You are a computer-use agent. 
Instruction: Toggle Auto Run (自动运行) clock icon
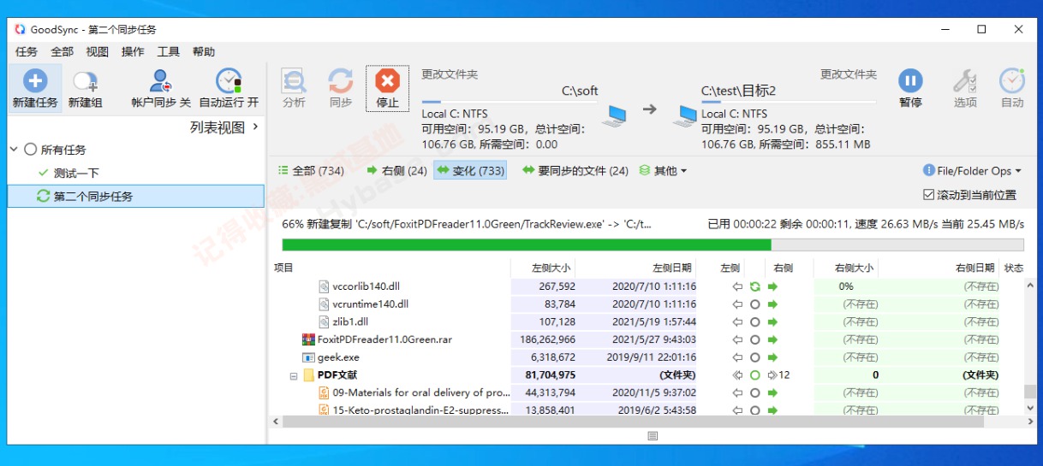(x=229, y=82)
